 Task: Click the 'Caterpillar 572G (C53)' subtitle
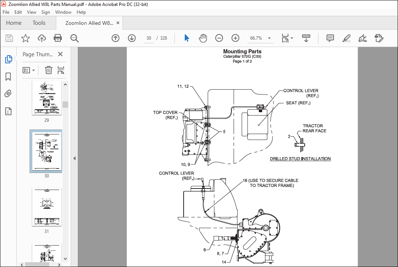tap(242, 56)
